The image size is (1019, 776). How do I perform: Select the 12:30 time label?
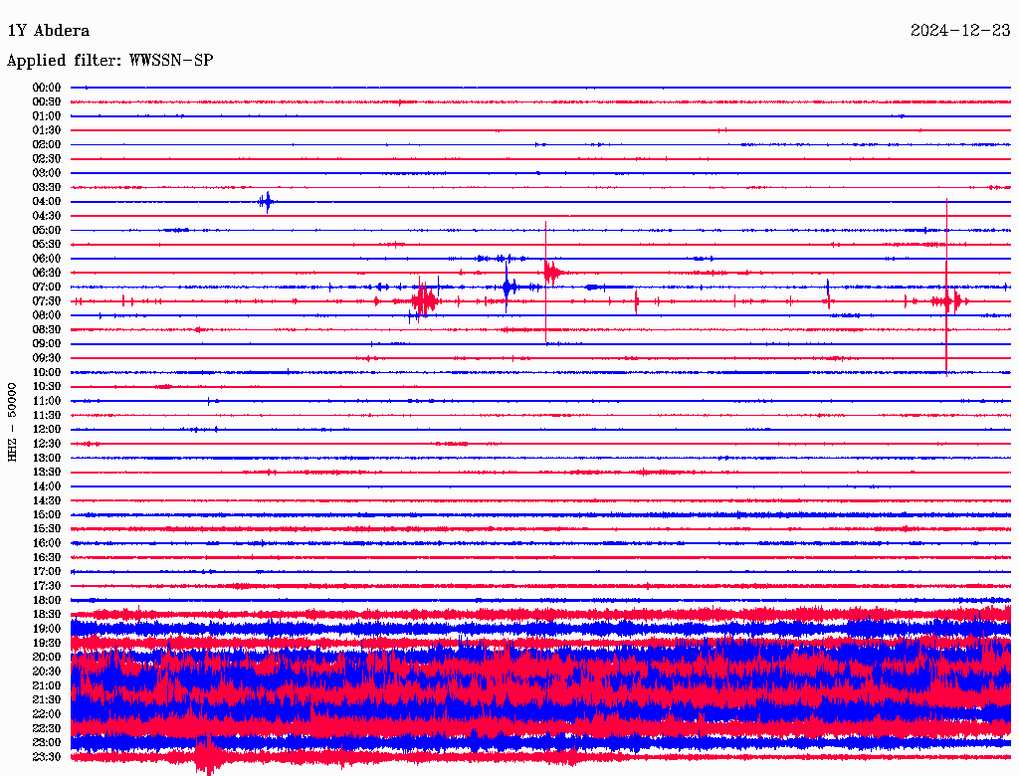(x=47, y=444)
